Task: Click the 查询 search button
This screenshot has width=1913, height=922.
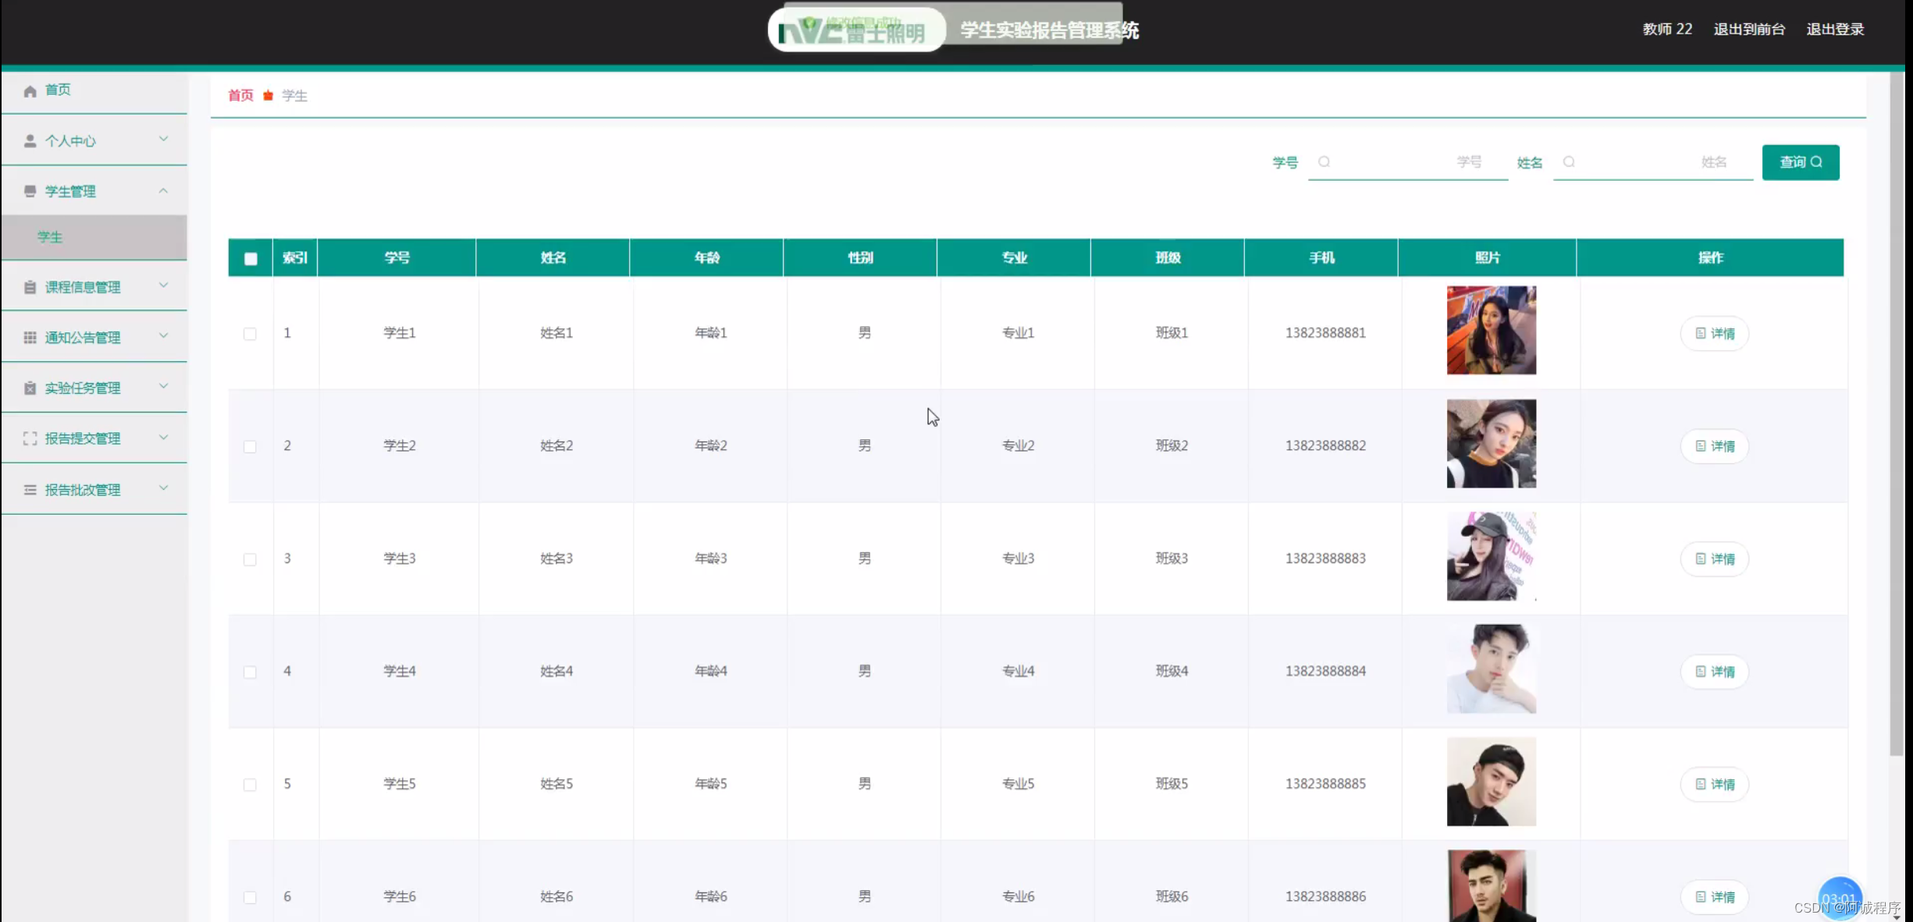Action: tap(1800, 162)
